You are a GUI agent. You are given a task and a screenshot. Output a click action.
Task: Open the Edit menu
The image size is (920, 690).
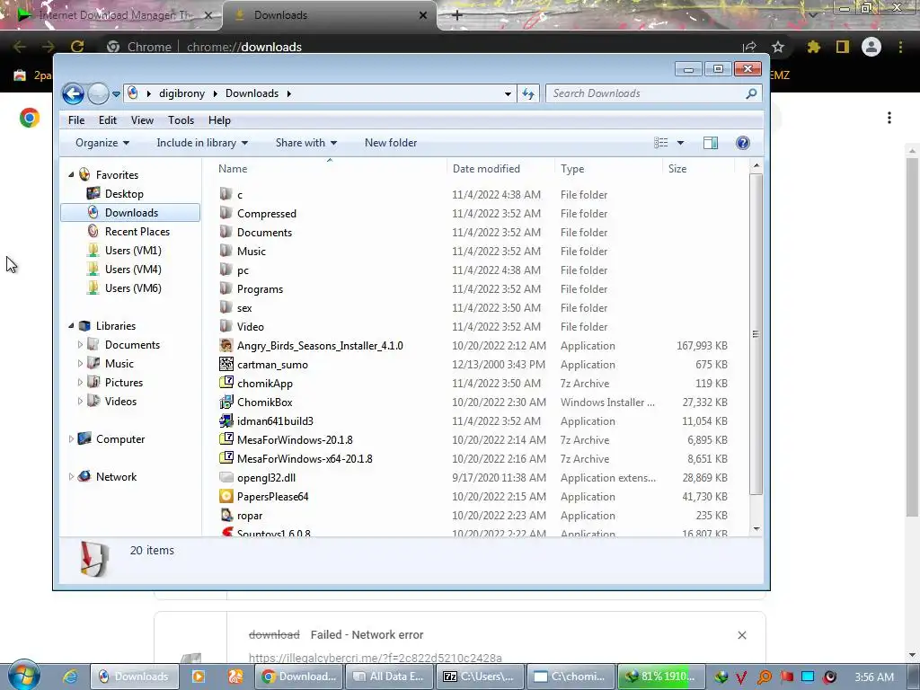[108, 120]
